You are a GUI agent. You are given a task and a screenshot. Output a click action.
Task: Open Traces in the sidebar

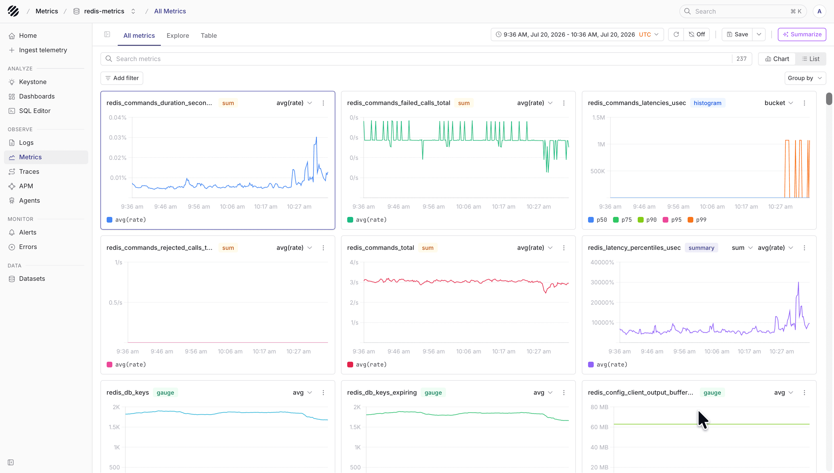point(46,171)
